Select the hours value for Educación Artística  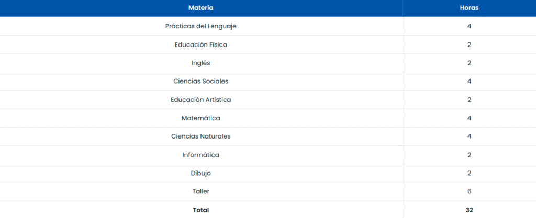469,99
